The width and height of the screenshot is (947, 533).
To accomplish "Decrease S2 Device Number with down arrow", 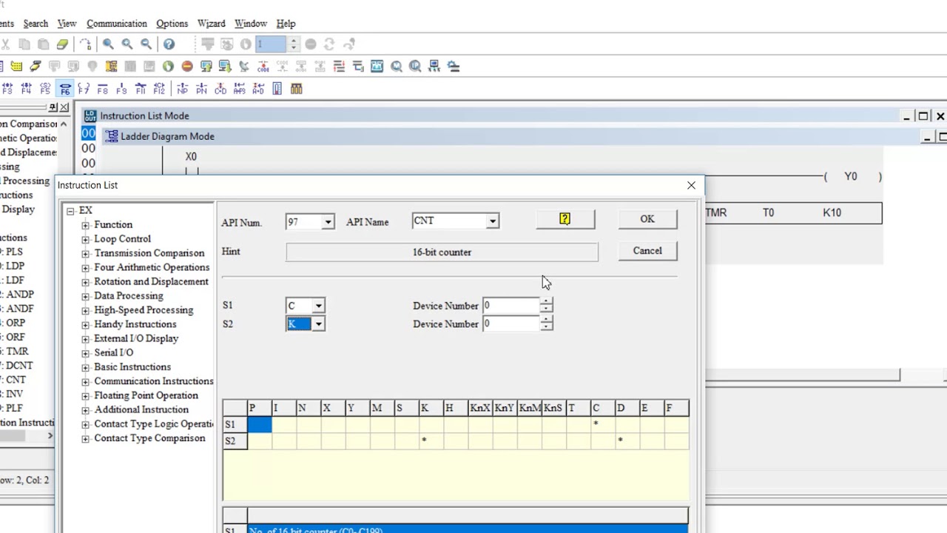I will pos(546,327).
